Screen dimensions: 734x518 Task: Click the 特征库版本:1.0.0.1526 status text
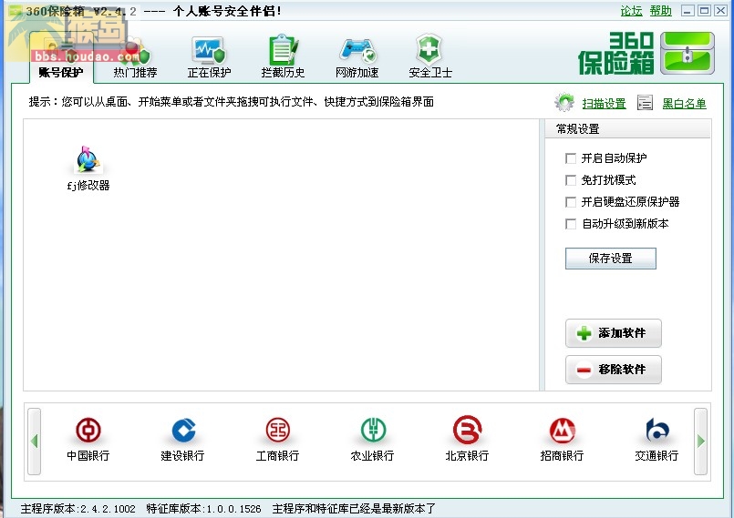(x=203, y=509)
